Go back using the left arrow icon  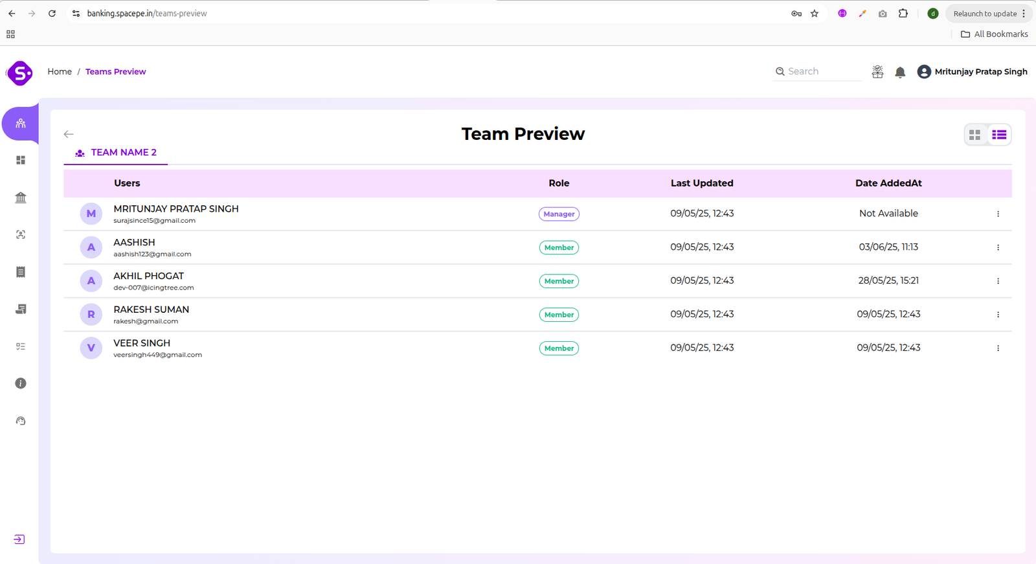click(69, 134)
